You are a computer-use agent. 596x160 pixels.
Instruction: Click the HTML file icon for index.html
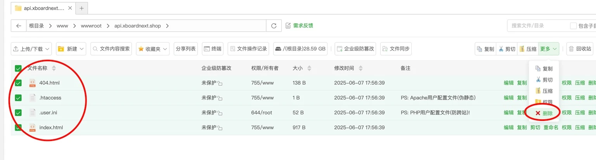click(x=32, y=127)
